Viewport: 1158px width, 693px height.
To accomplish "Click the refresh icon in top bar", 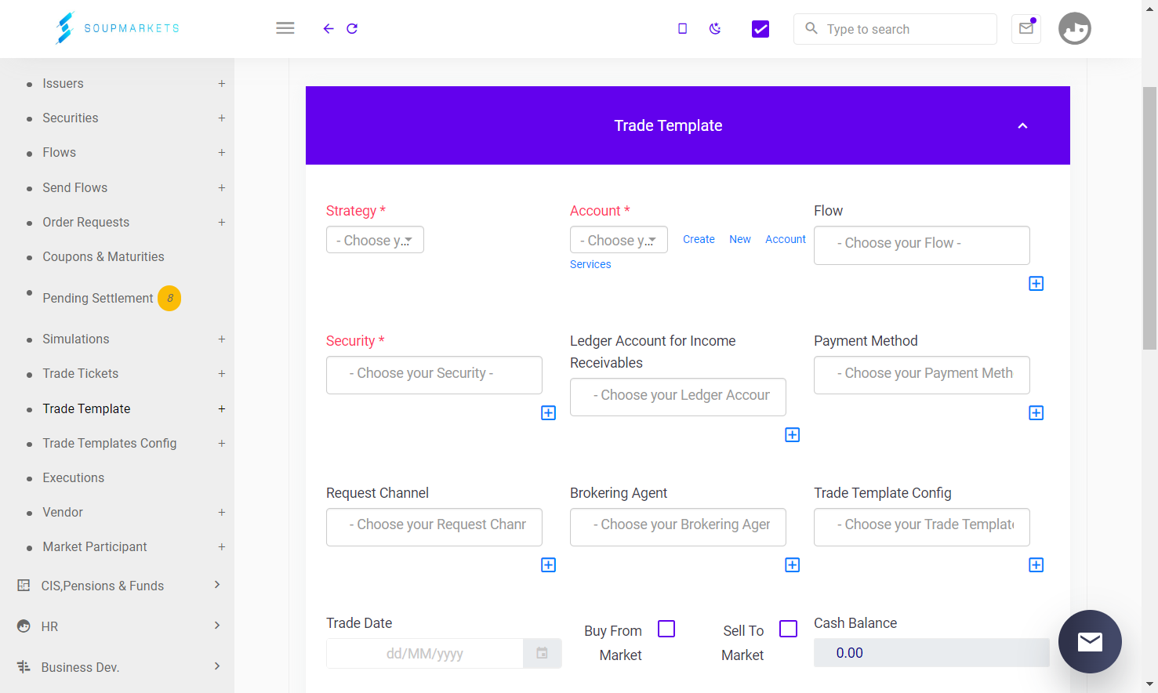I will [352, 29].
